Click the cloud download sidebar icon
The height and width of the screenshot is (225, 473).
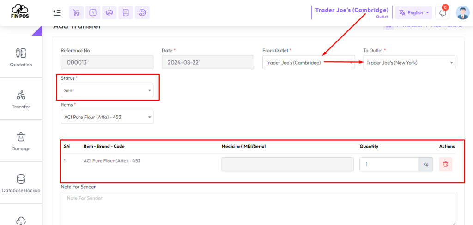[21, 221]
